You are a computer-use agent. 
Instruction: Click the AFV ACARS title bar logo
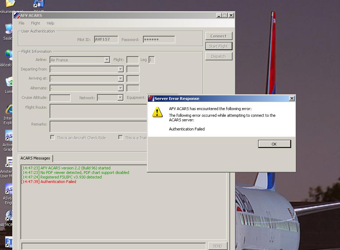click(17, 15)
